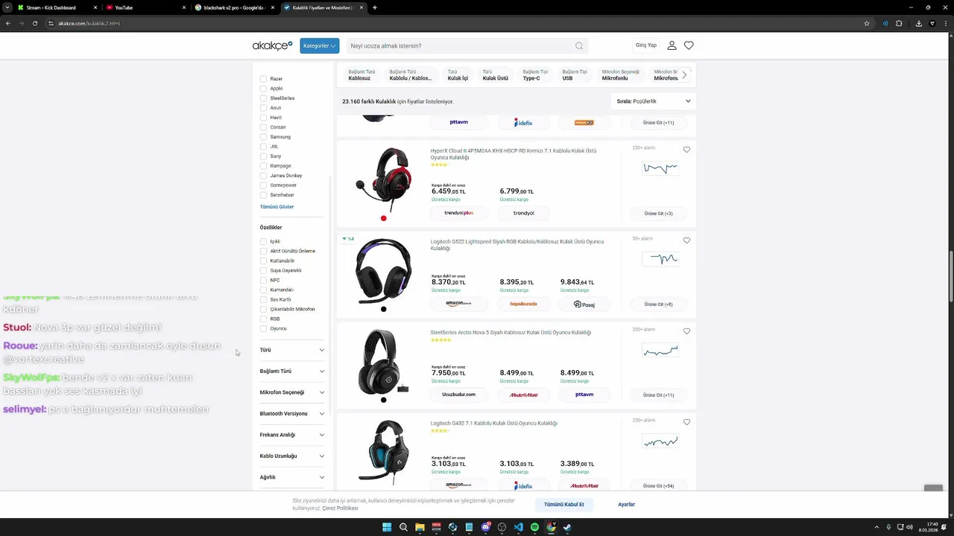This screenshot has height=536, width=954.
Task: Select the Type-C connection chip
Action: (535, 75)
